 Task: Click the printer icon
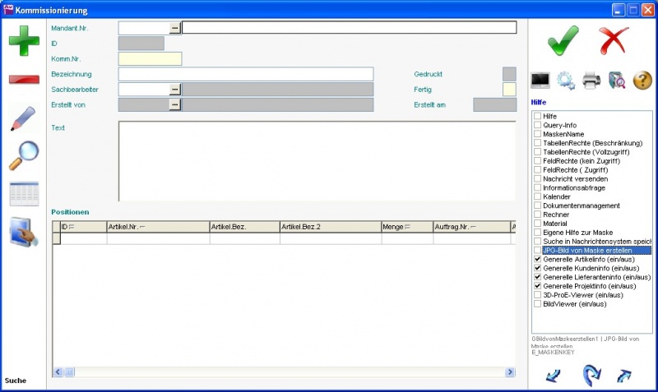tap(591, 80)
